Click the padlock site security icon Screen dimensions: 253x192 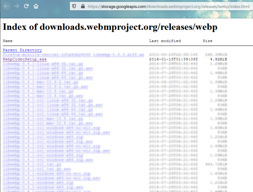click(x=83, y=6)
